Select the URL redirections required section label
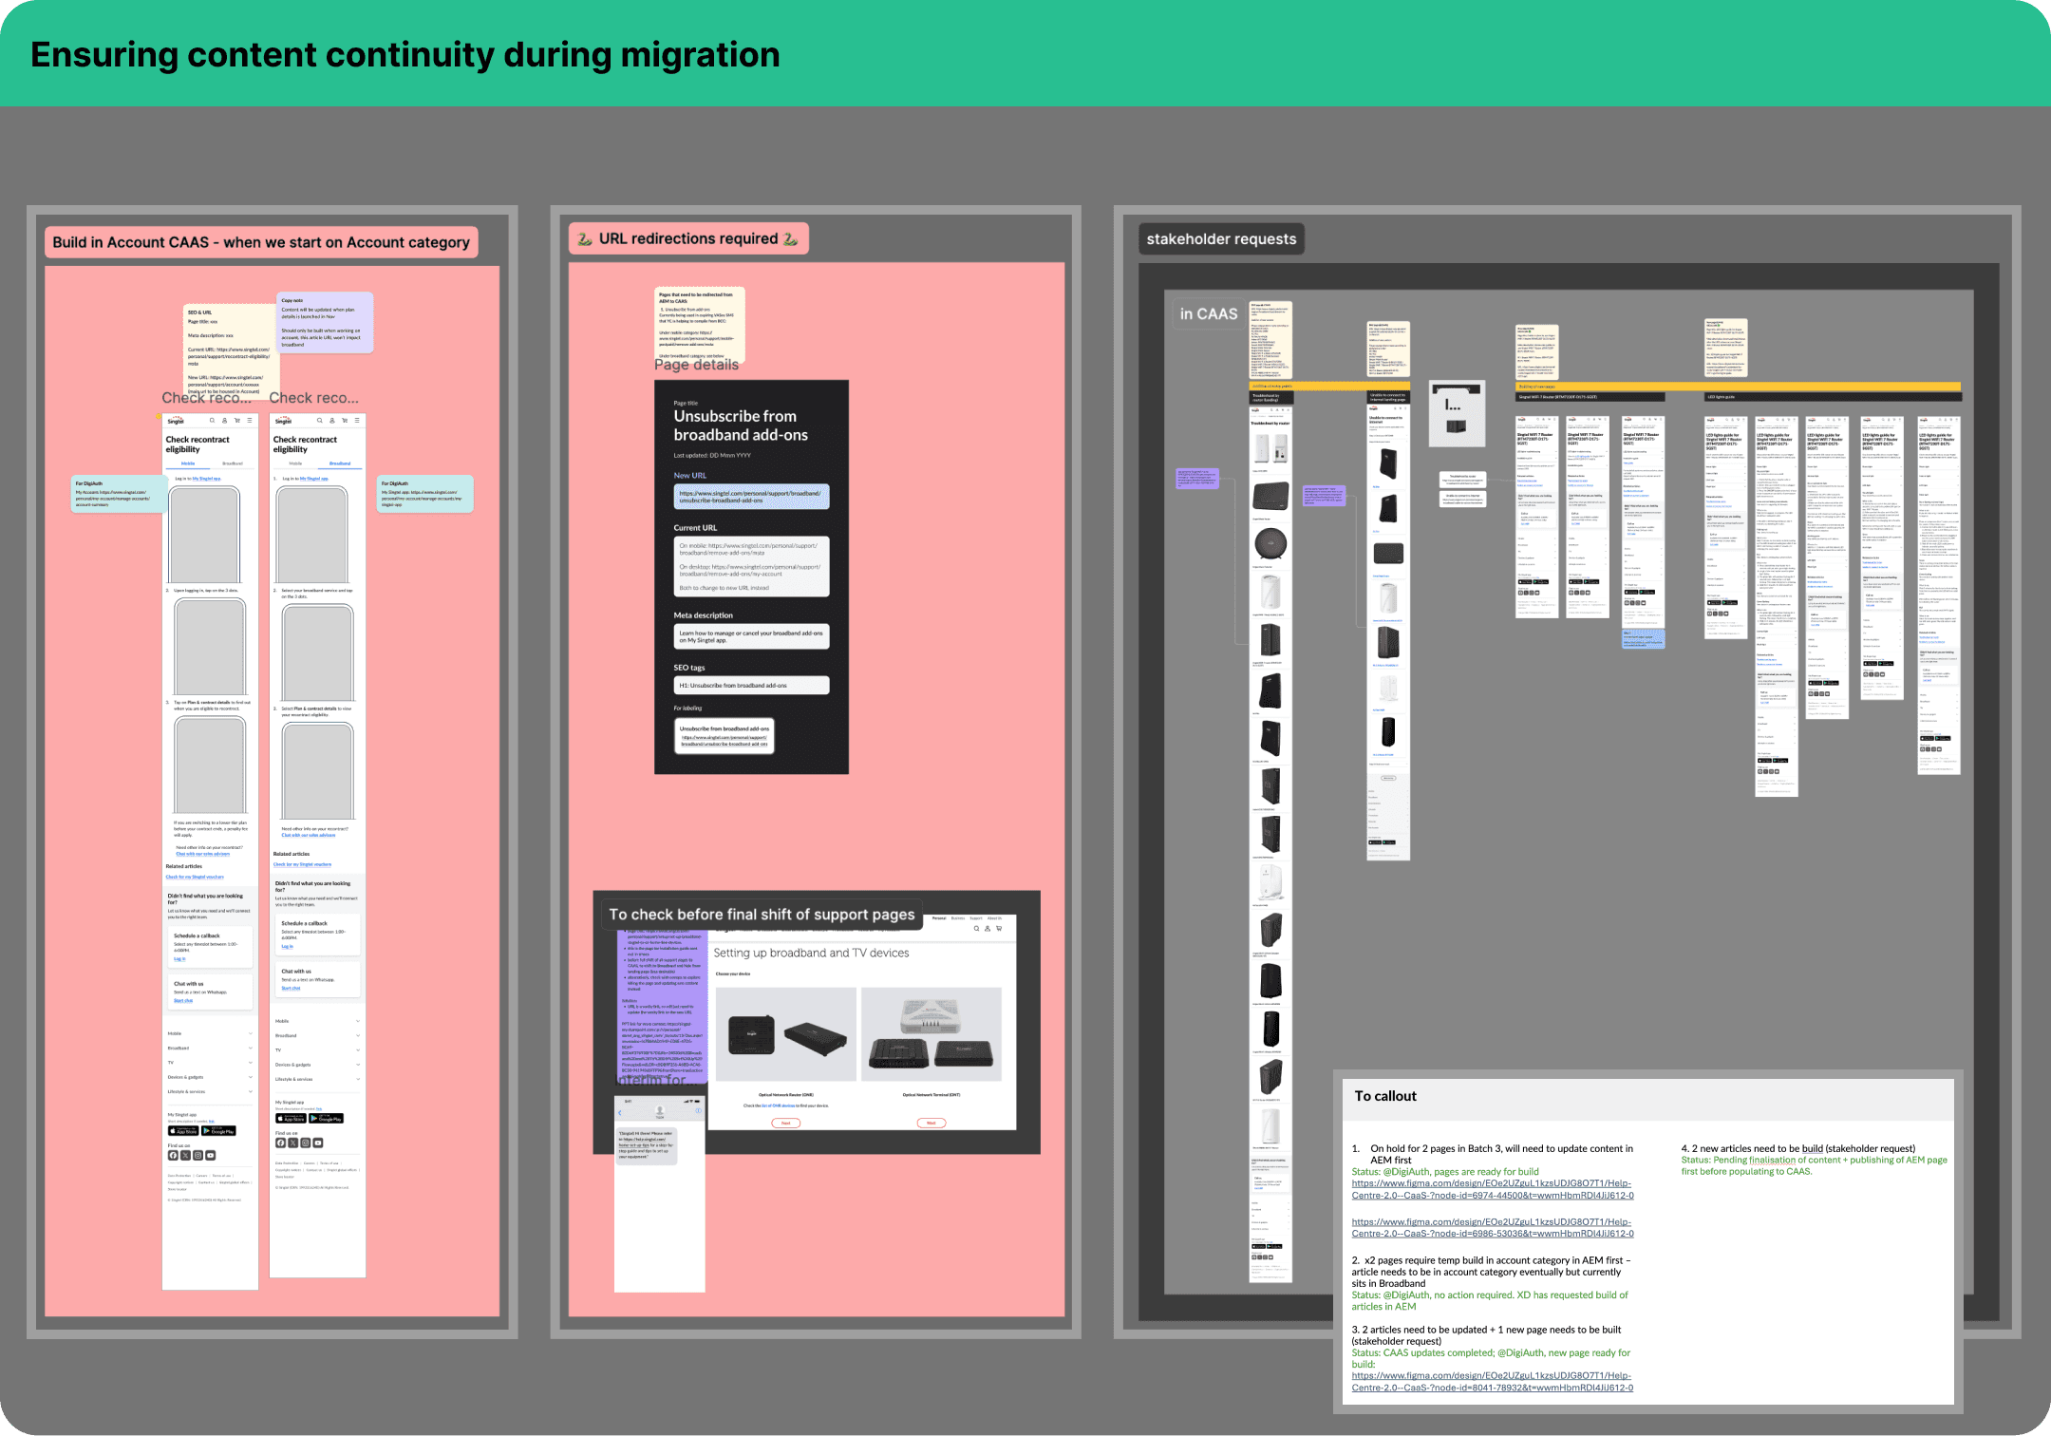The width and height of the screenshot is (2051, 1436). (688, 239)
